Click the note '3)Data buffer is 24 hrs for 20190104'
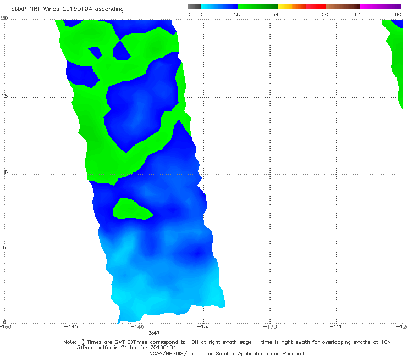 click(x=127, y=348)
